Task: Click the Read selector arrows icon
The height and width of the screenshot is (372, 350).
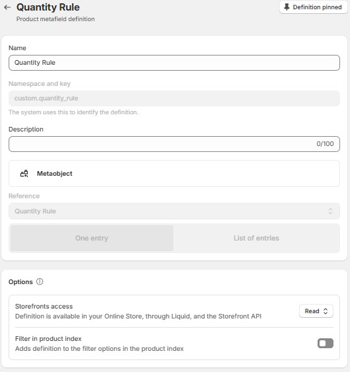Action: [x=326, y=311]
